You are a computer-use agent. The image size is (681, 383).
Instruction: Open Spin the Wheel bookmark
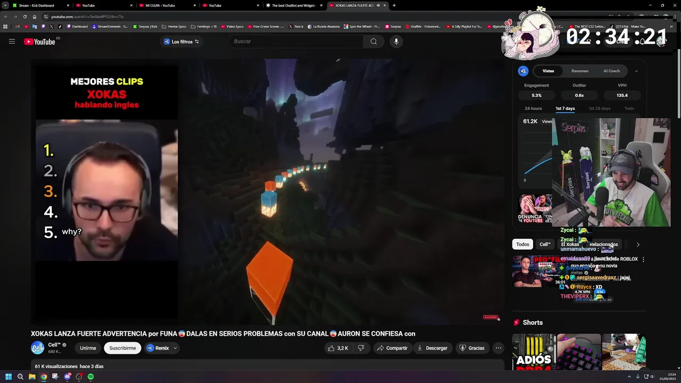(362, 26)
